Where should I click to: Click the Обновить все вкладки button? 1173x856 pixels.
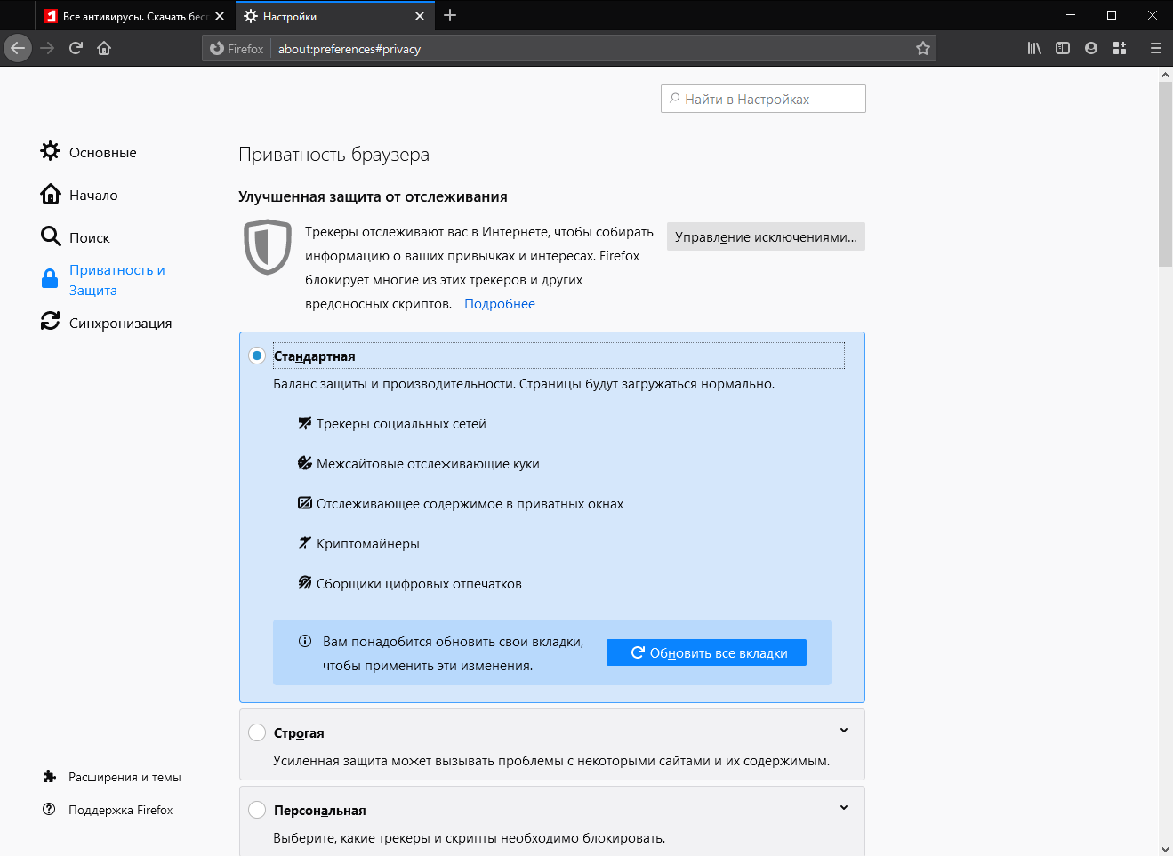pyautogui.click(x=706, y=652)
